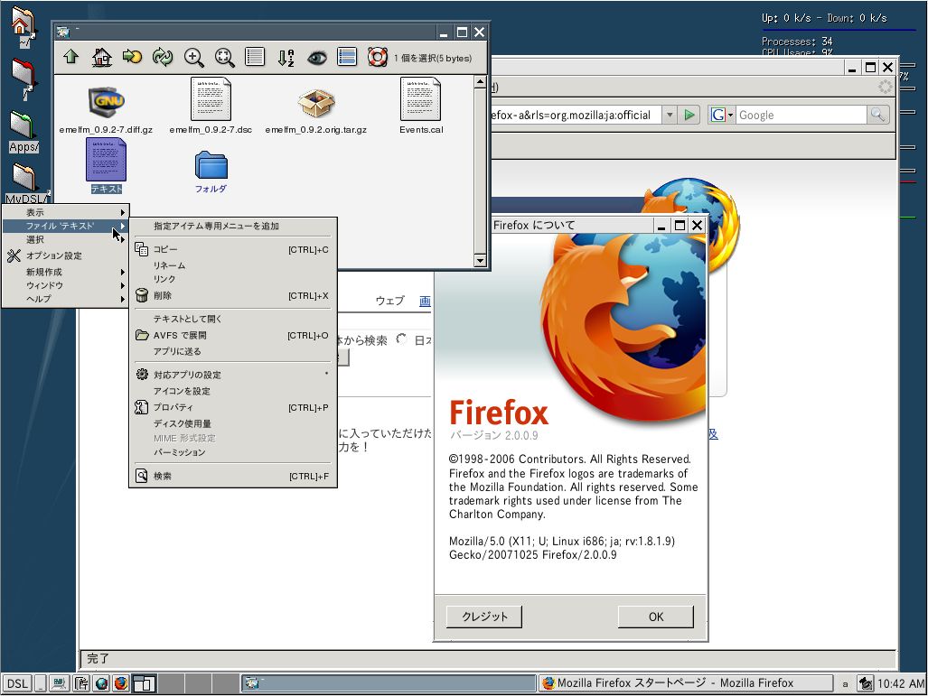This screenshot has height=696, width=928.
Task: Switch to the file manager taskbar entry
Action: (389, 683)
